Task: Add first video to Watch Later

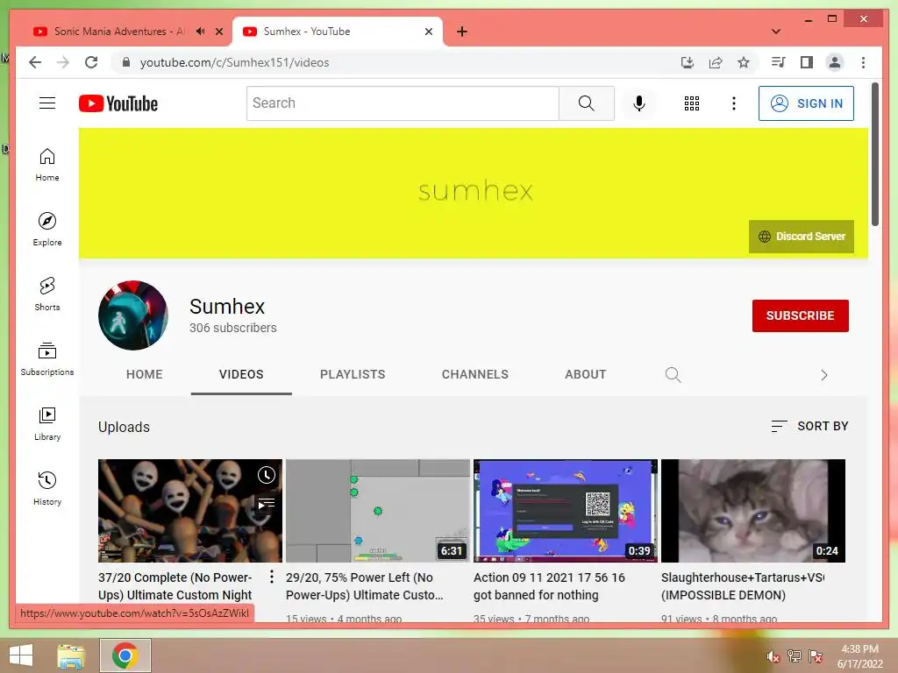Action: (267, 475)
